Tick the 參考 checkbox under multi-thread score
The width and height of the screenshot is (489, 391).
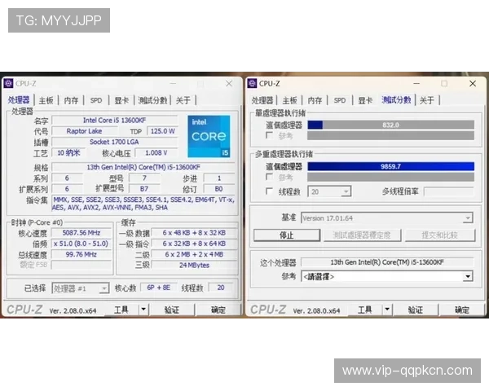tap(270, 177)
